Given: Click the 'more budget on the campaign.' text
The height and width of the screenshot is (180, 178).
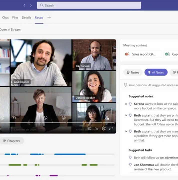Looking at the screenshot, I should (155, 108).
